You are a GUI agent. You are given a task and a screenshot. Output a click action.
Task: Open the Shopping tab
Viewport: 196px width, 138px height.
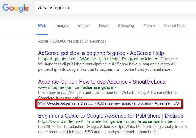point(126,26)
